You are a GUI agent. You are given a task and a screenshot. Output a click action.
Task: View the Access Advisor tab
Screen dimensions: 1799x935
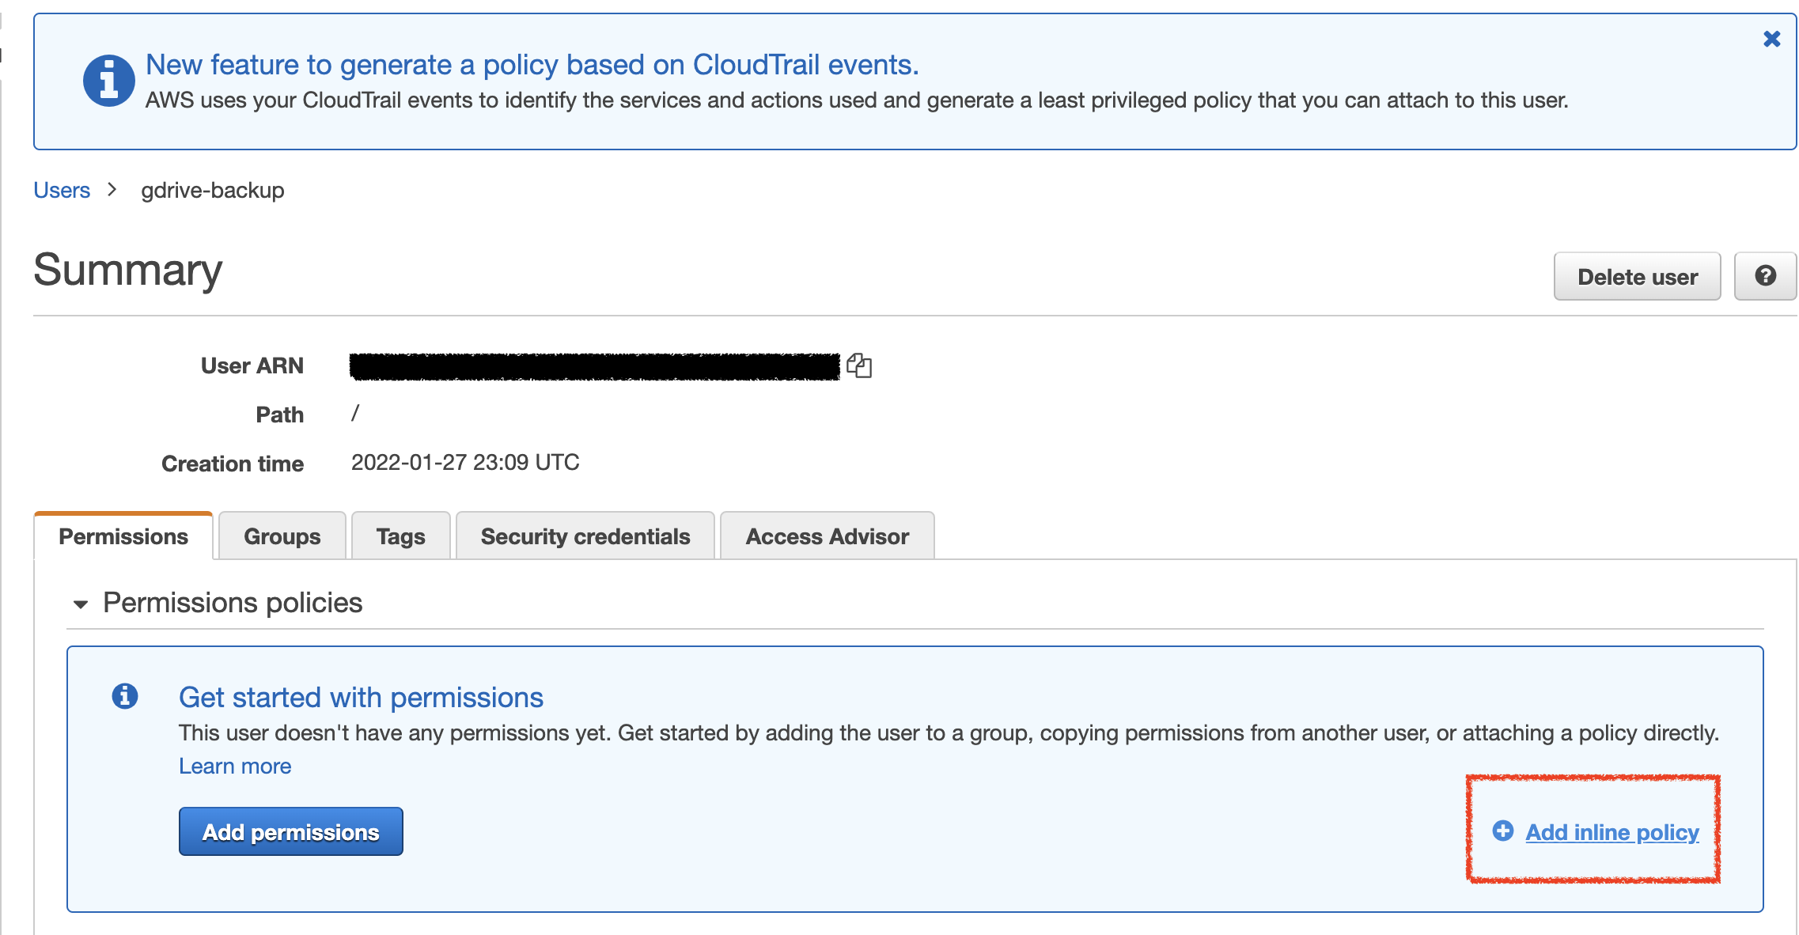[x=827, y=536]
